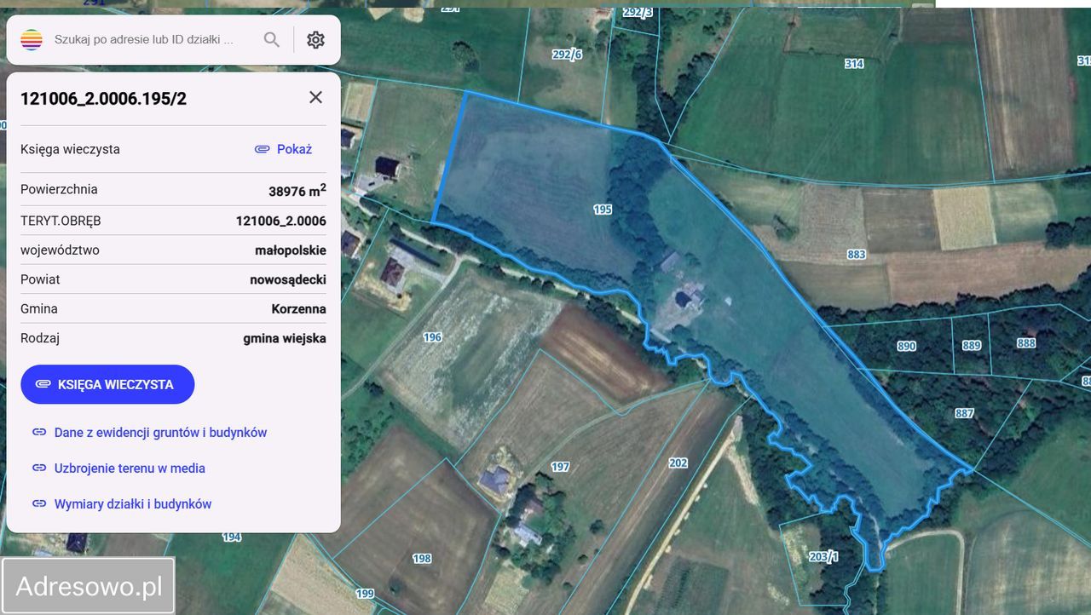Click the link icon beside Uzbrojenie terenu

[x=39, y=468]
